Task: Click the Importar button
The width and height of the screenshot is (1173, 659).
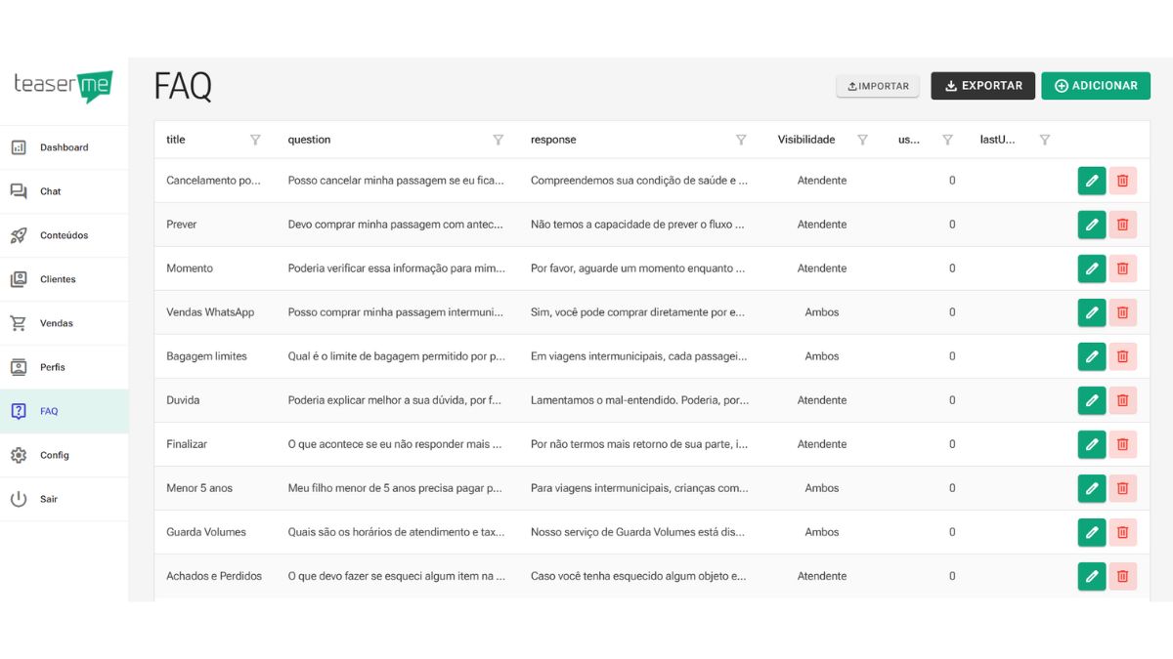Action: [878, 86]
